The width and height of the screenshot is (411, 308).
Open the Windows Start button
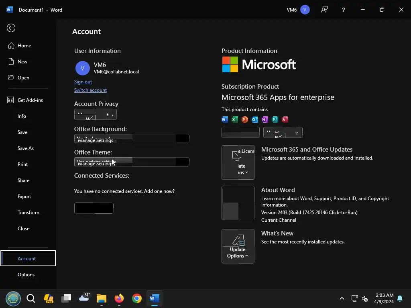click(x=13, y=298)
